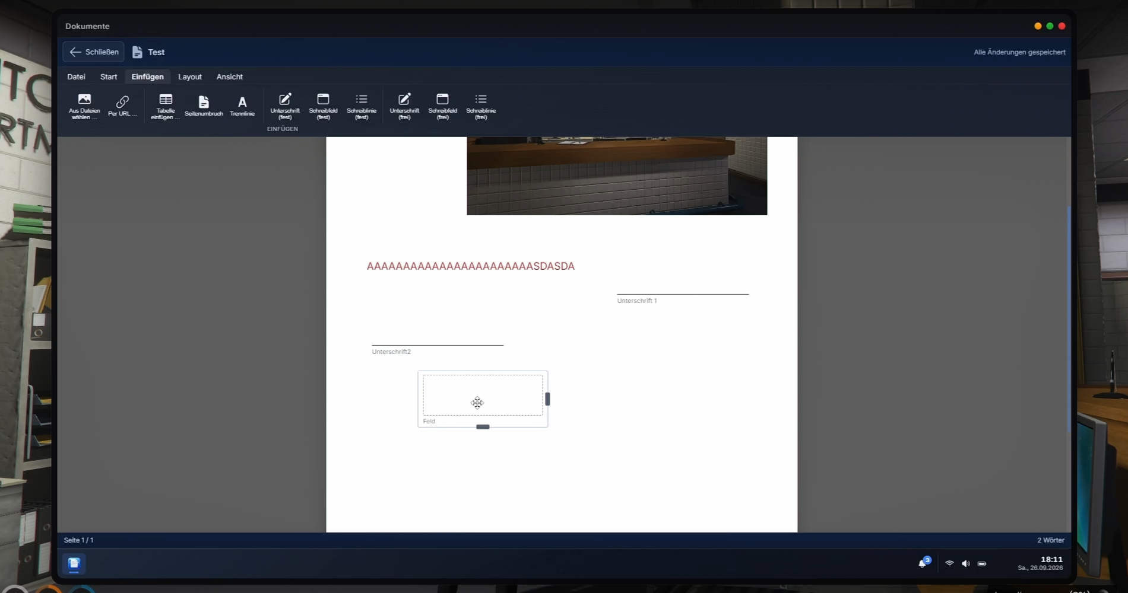Select the Unterschrift2 signature line
Screen dimensions: 1128x593
pyautogui.click(x=438, y=345)
